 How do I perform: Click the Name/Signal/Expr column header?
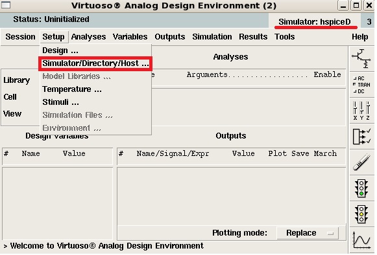click(173, 153)
